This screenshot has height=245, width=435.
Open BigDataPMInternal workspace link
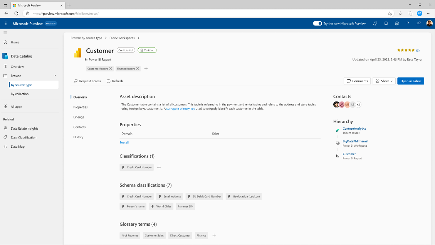click(355, 141)
